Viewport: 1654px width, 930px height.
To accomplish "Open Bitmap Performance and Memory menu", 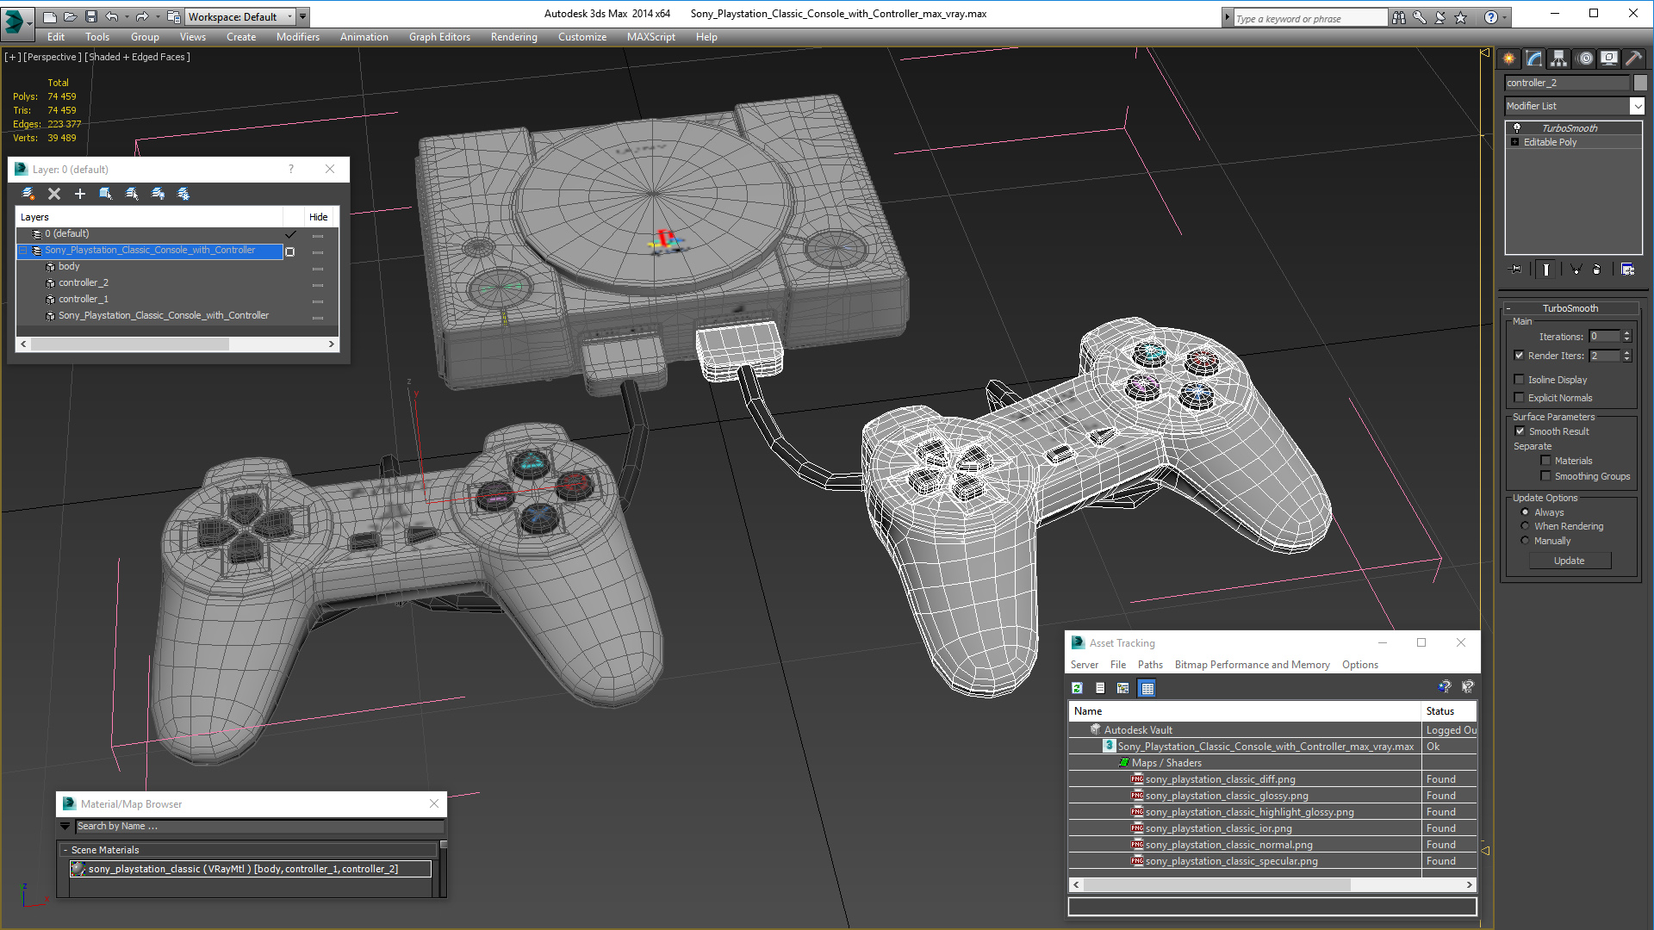I will tap(1252, 665).
